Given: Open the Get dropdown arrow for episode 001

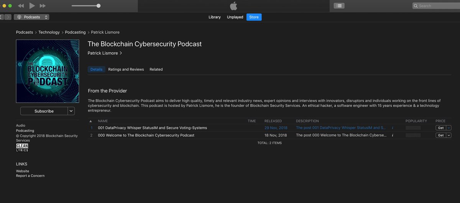Looking at the screenshot, I should point(449,128).
